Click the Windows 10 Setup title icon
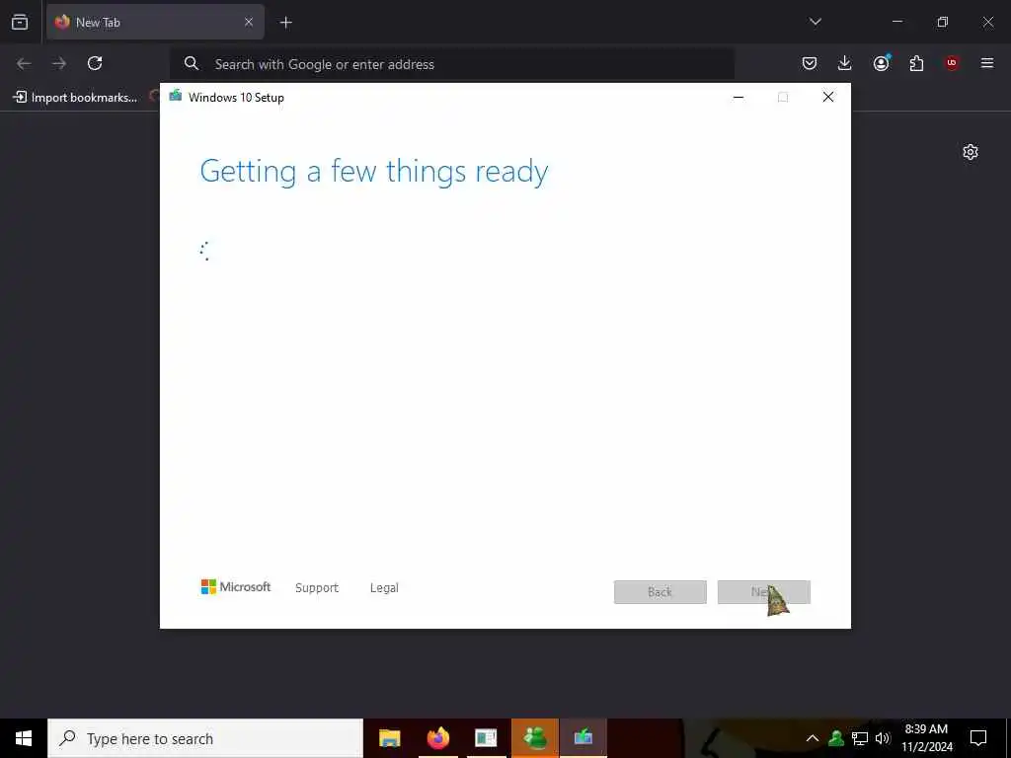 click(175, 96)
